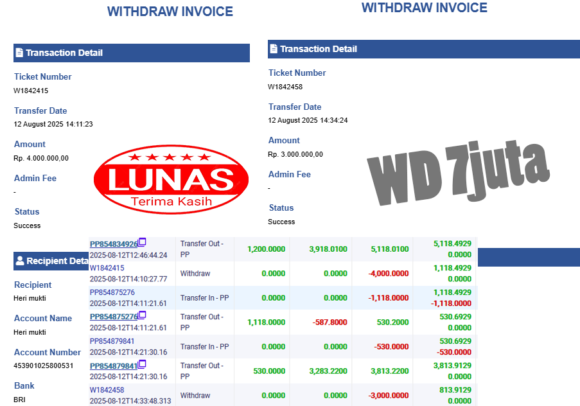The image size is (580, 406).
Task: Open underlined PP854875276 link in Transfer Out row
Action: click(114, 317)
